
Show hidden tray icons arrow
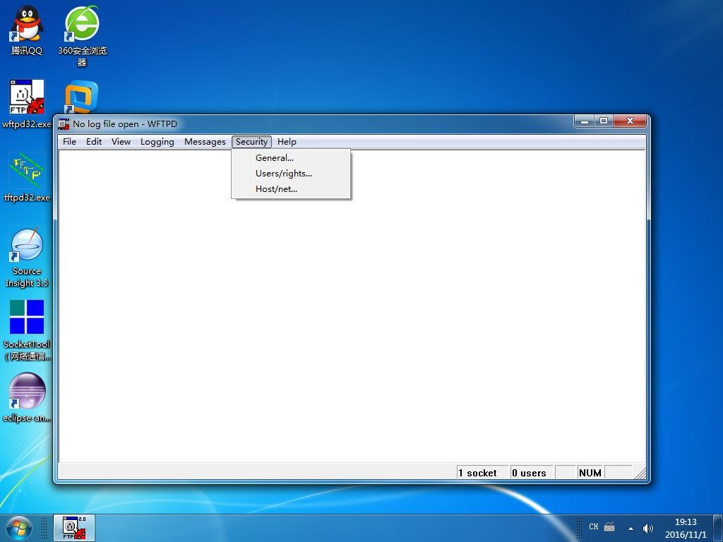631,528
